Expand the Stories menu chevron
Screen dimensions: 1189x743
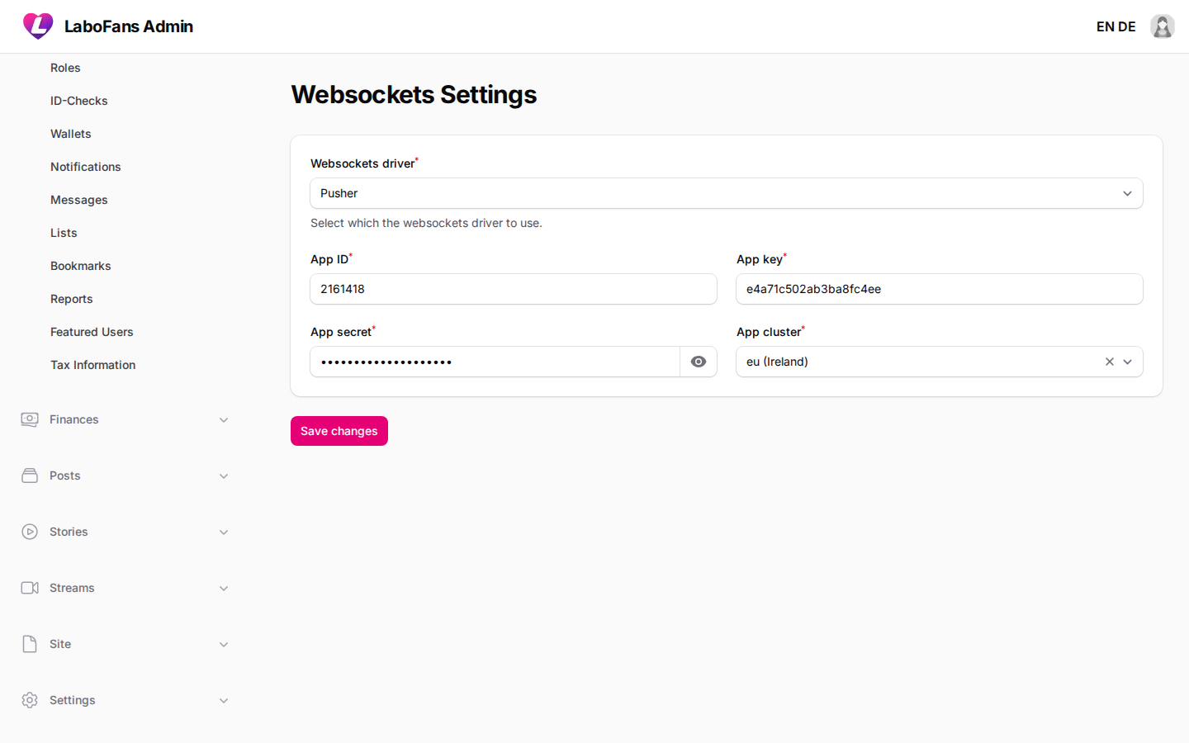[224, 532]
